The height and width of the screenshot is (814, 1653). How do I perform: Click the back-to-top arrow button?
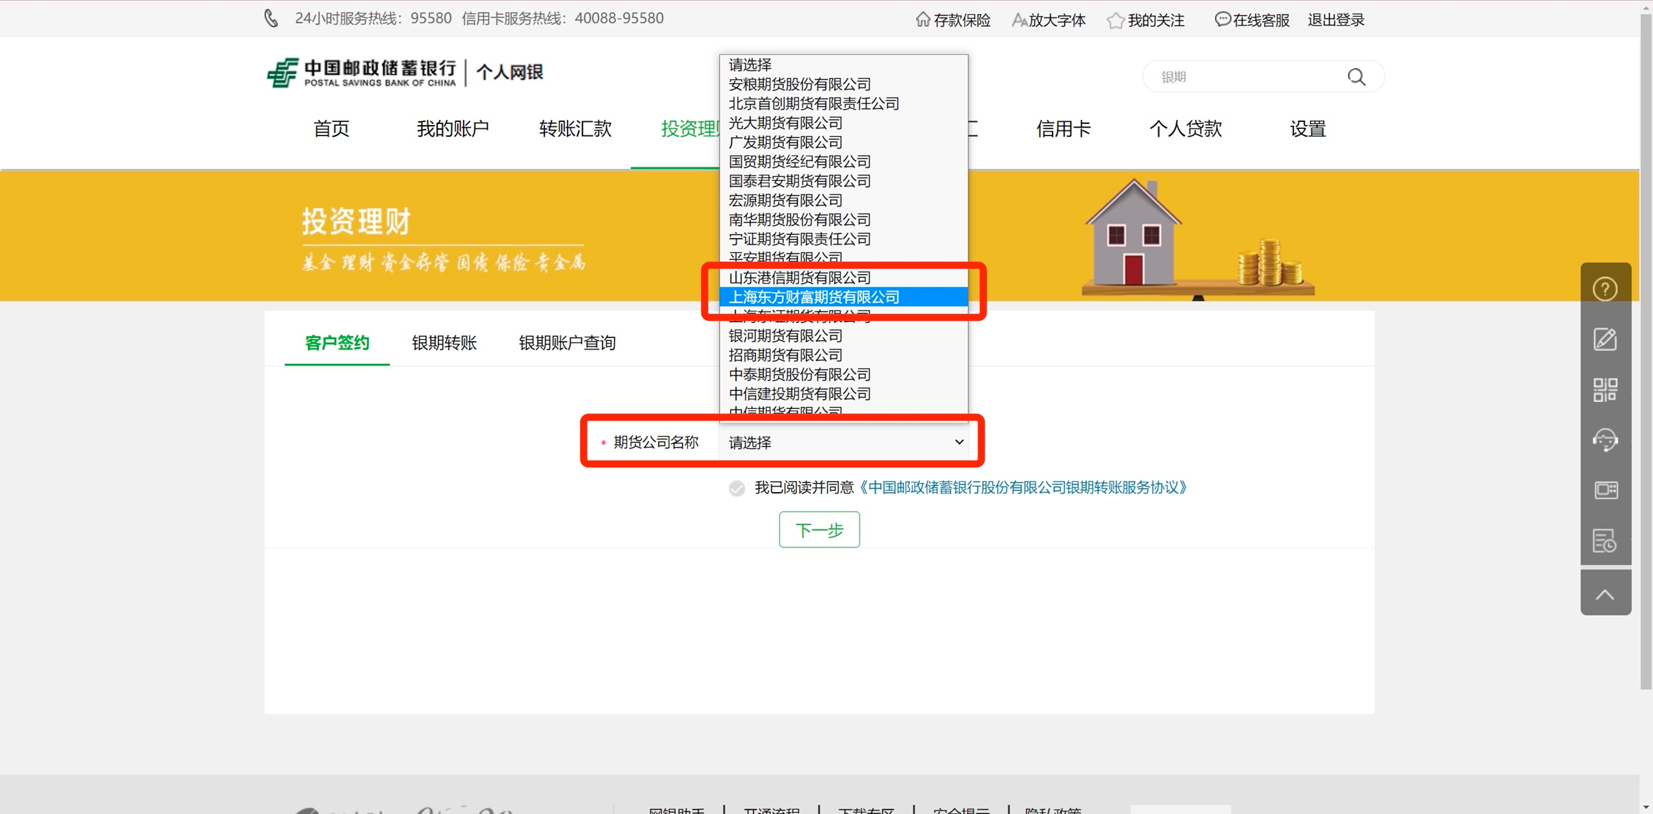point(1605,593)
